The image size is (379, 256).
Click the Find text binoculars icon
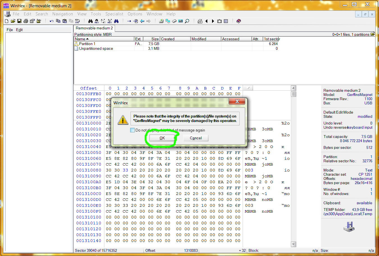tap(90, 21)
